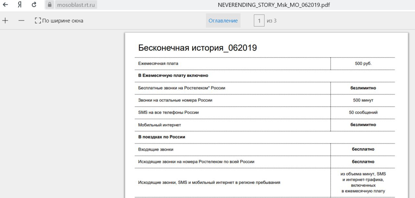Click the header В Ежемесячную плату включено
The image size is (415, 198).
point(173,76)
